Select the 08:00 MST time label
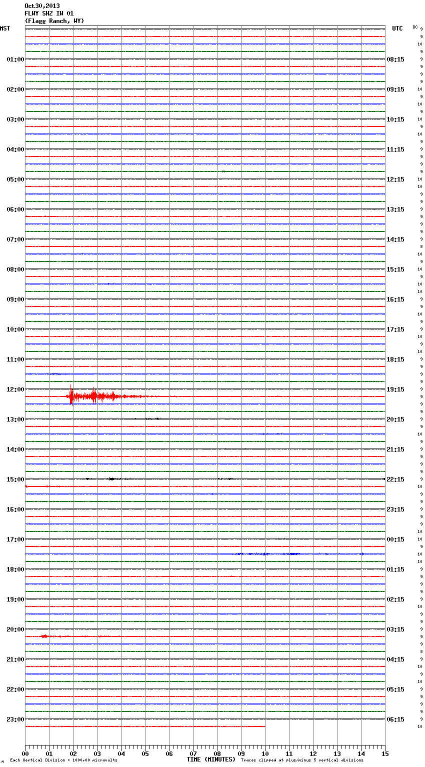This screenshot has width=425, height=767. pyautogui.click(x=15, y=269)
